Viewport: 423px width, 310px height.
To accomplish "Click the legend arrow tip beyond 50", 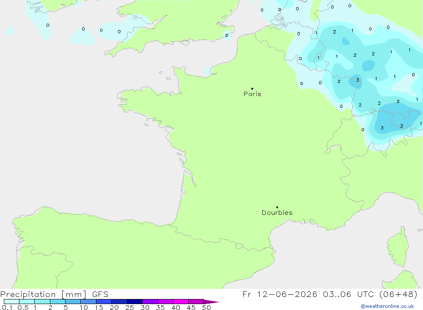I will pyautogui.click(x=212, y=302).
